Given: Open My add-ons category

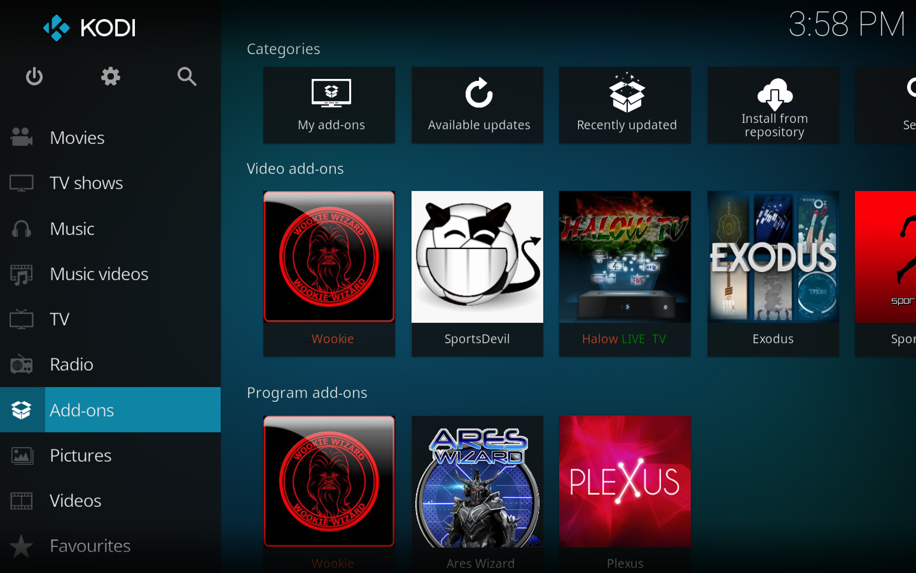Looking at the screenshot, I should 329,105.
